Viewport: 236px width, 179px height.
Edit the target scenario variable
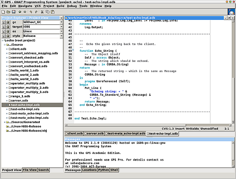pyautogui.click(x=4, y=27)
